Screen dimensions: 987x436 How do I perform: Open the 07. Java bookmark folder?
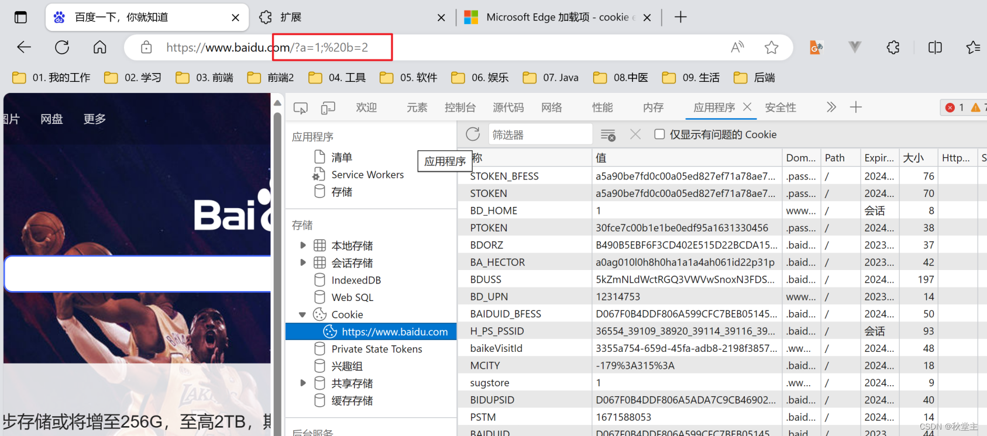tap(551, 78)
